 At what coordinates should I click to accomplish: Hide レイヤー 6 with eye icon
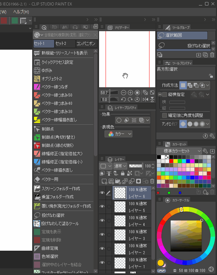[102, 193]
